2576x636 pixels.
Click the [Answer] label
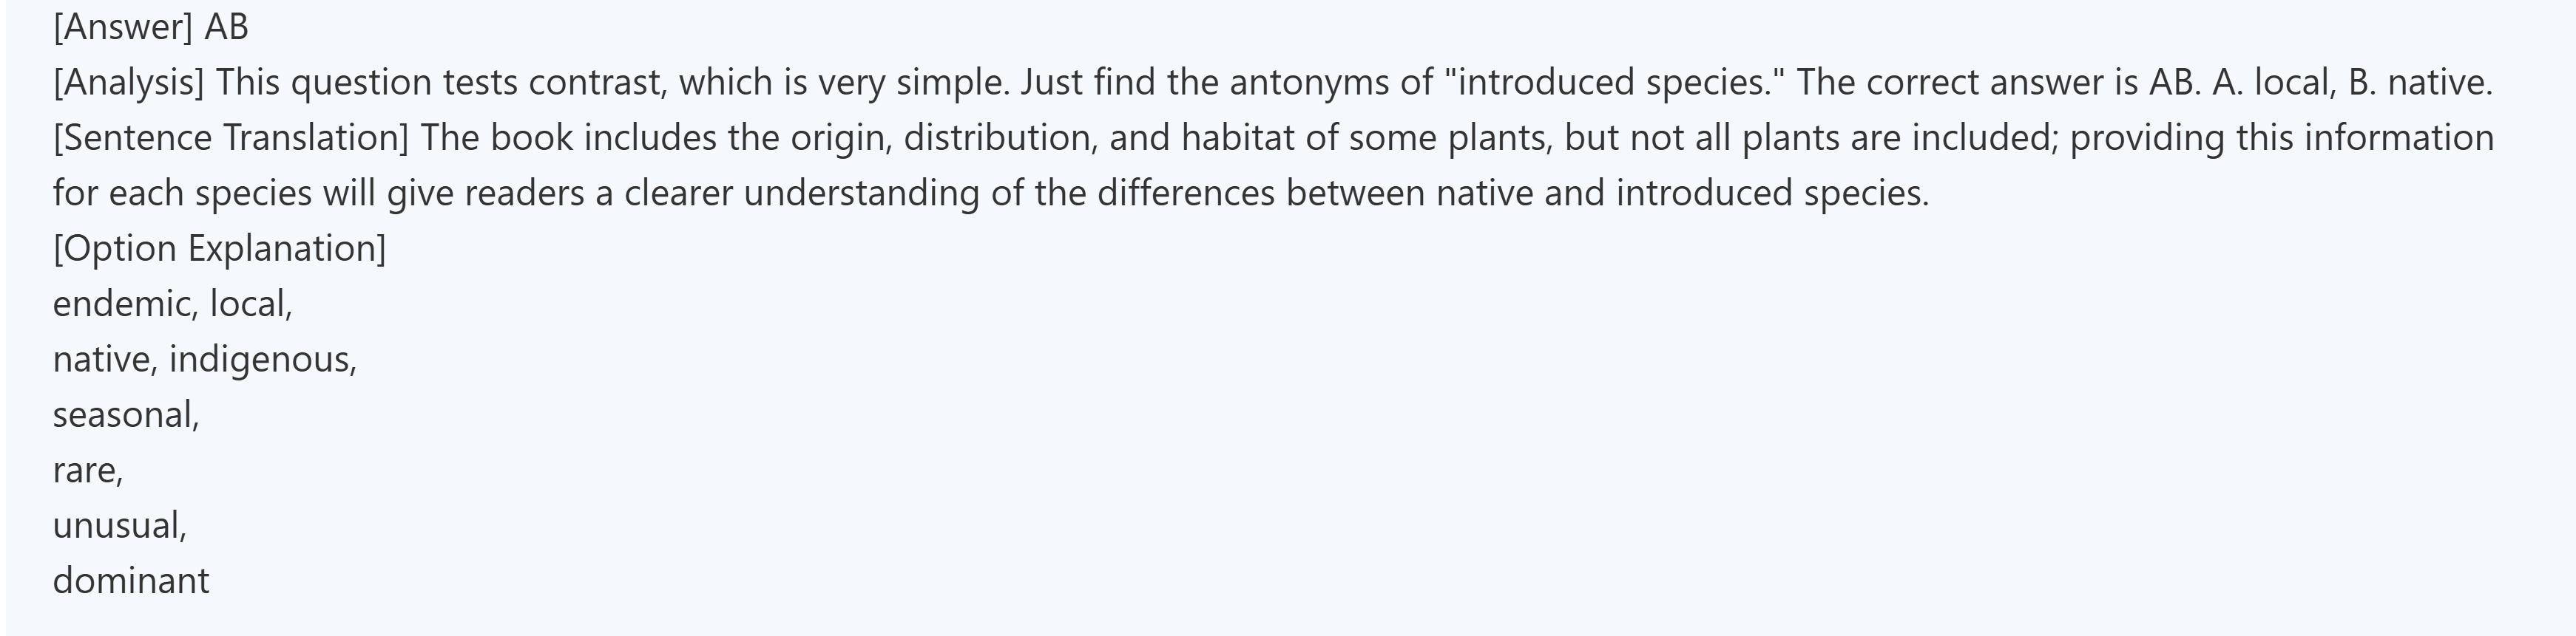point(122,27)
